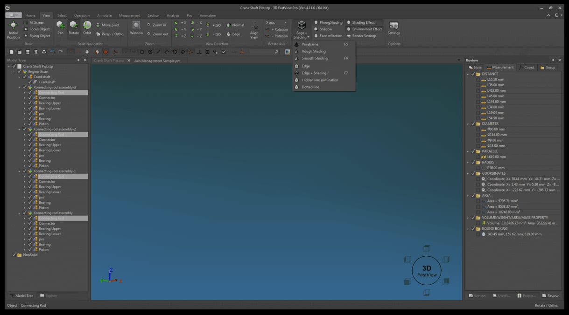This screenshot has height=315, width=569.
Task: Open the Section panel tab at bottom
Action: pyautogui.click(x=477, y=296)
